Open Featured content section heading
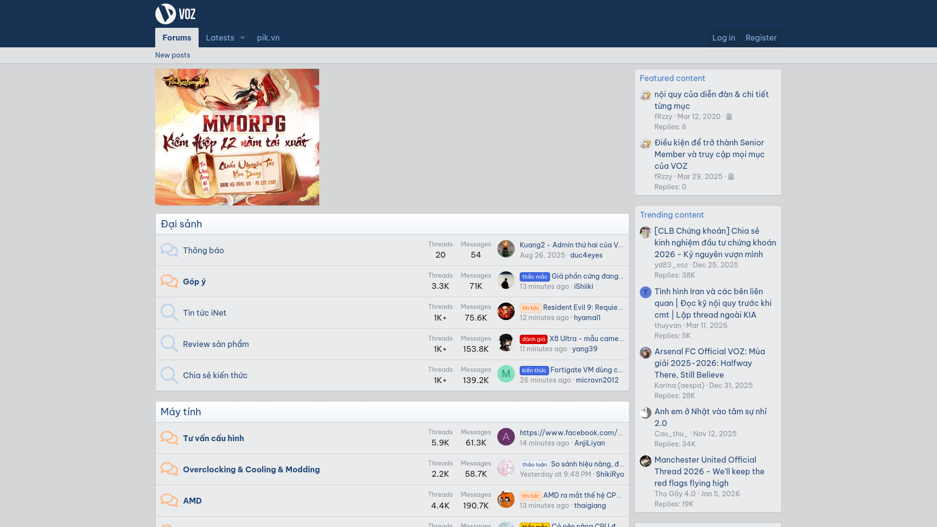This screenshot has height=527, width=937. pyautogui.click(x=672, y=78)
